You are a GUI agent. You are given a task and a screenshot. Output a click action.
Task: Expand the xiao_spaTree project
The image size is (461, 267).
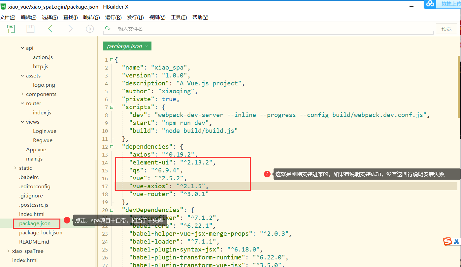pyautogui.click(x=9, y=251)
